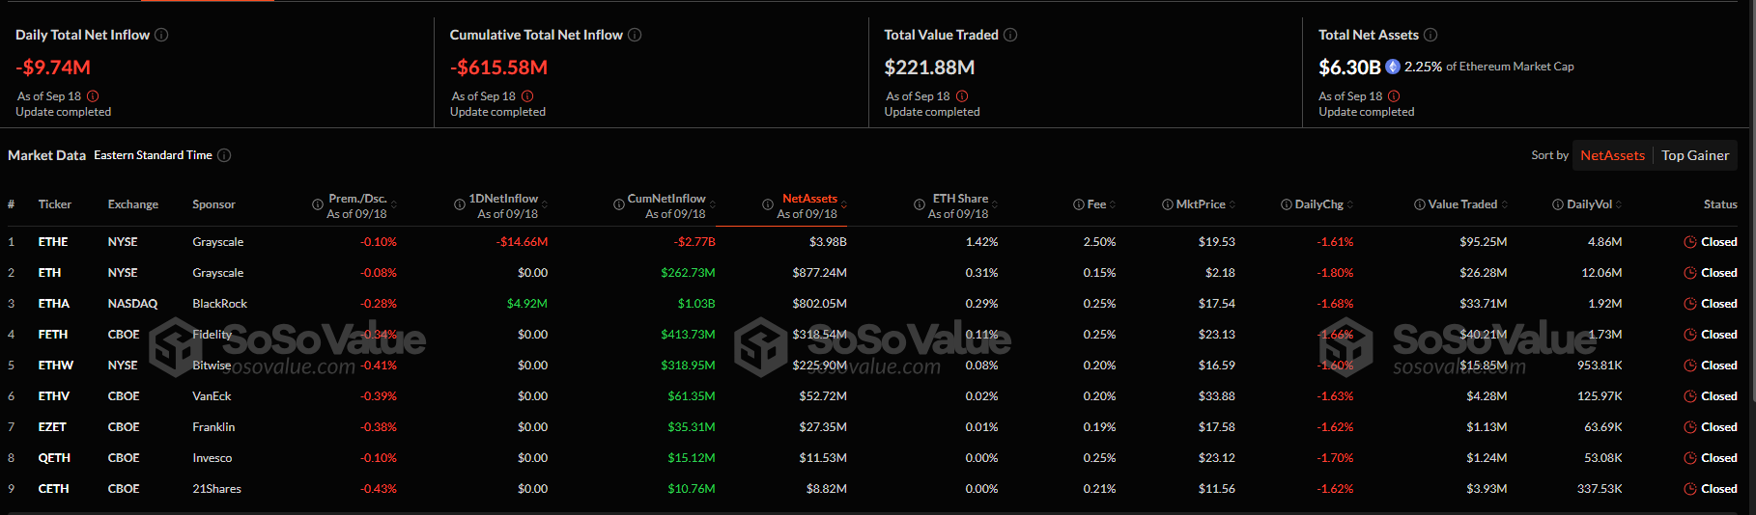Click info icon of DailyChg column
This screenshot has height=515, width=1756.
(1287, 204)
